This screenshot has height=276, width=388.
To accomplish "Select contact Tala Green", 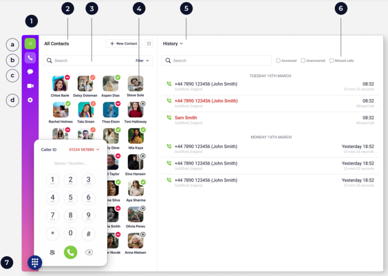I will coord(86,113).
